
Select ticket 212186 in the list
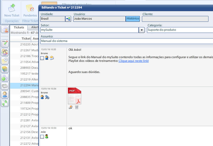(x=24, y=56)
